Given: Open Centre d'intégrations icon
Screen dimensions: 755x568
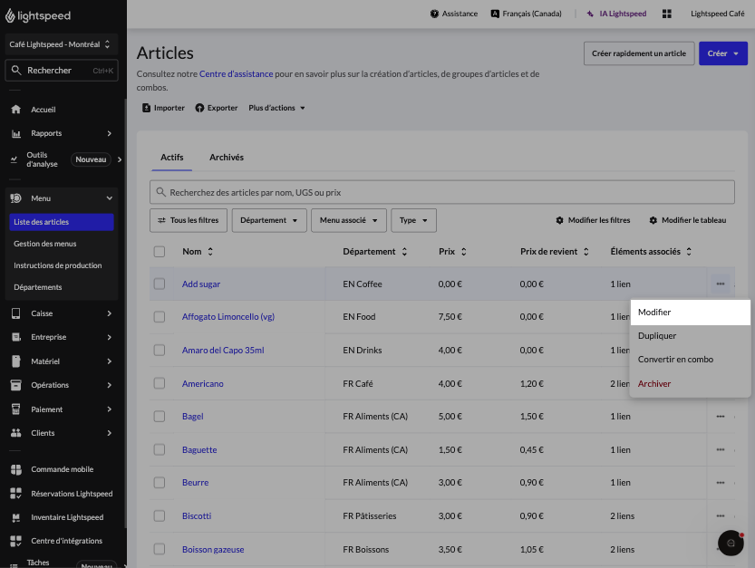Looking at the screenshot, I should coord(16,541).
